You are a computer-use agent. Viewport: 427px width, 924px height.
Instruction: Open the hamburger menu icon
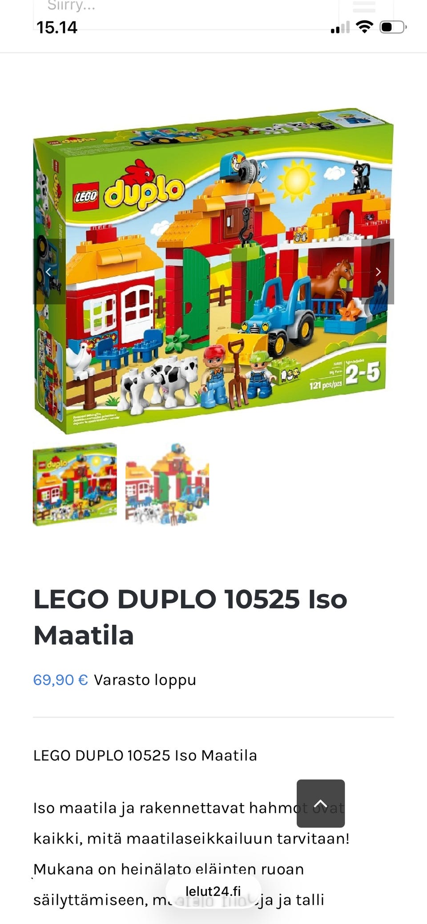364,6
